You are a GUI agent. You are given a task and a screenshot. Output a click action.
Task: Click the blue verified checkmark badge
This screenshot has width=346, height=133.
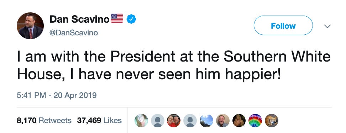click(x=131, y=19)
